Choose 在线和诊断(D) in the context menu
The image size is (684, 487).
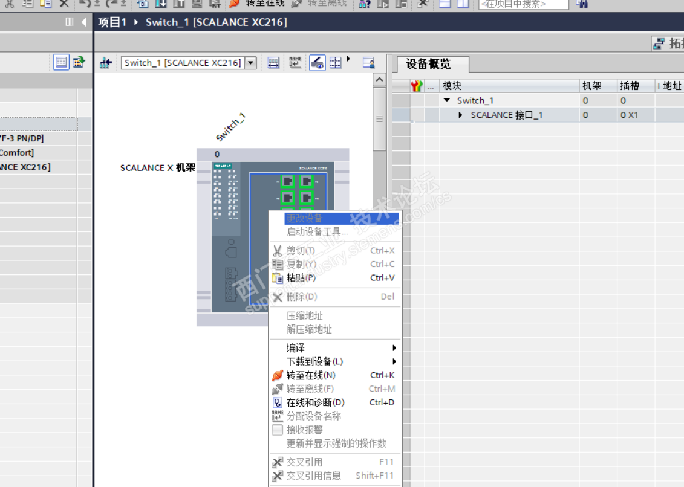[335, 402]
